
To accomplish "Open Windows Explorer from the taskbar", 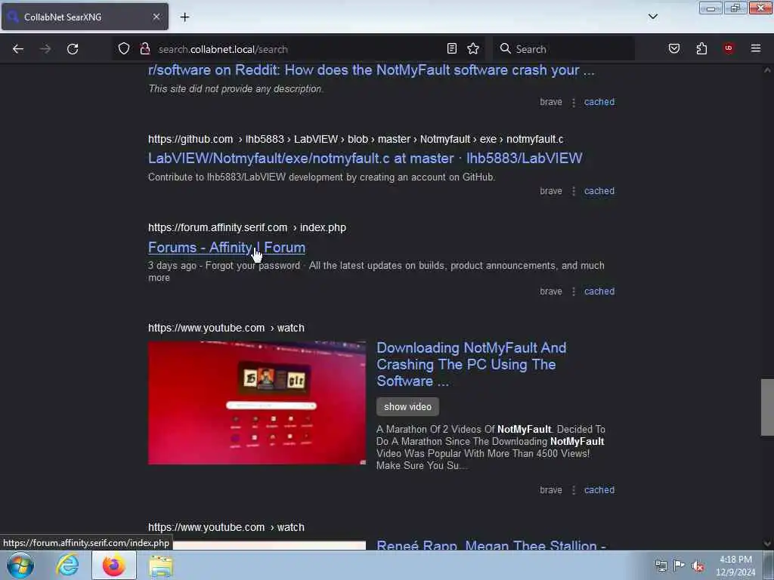I will (161, 565).
